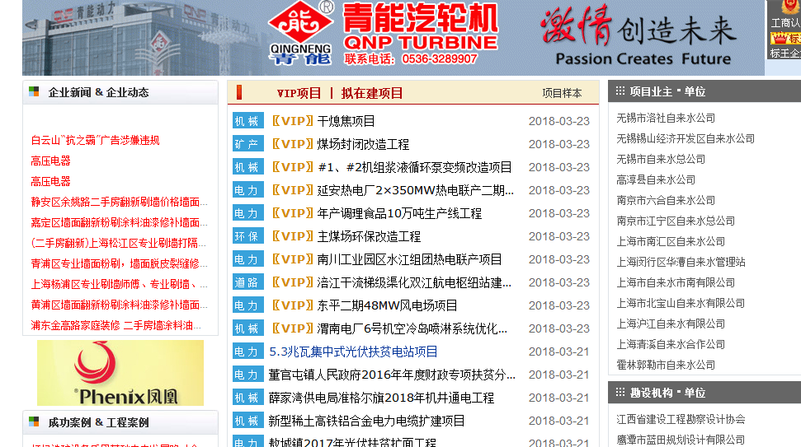Open news 静安区余姚路二手房翻新刷墙价格

click(119, 202)
